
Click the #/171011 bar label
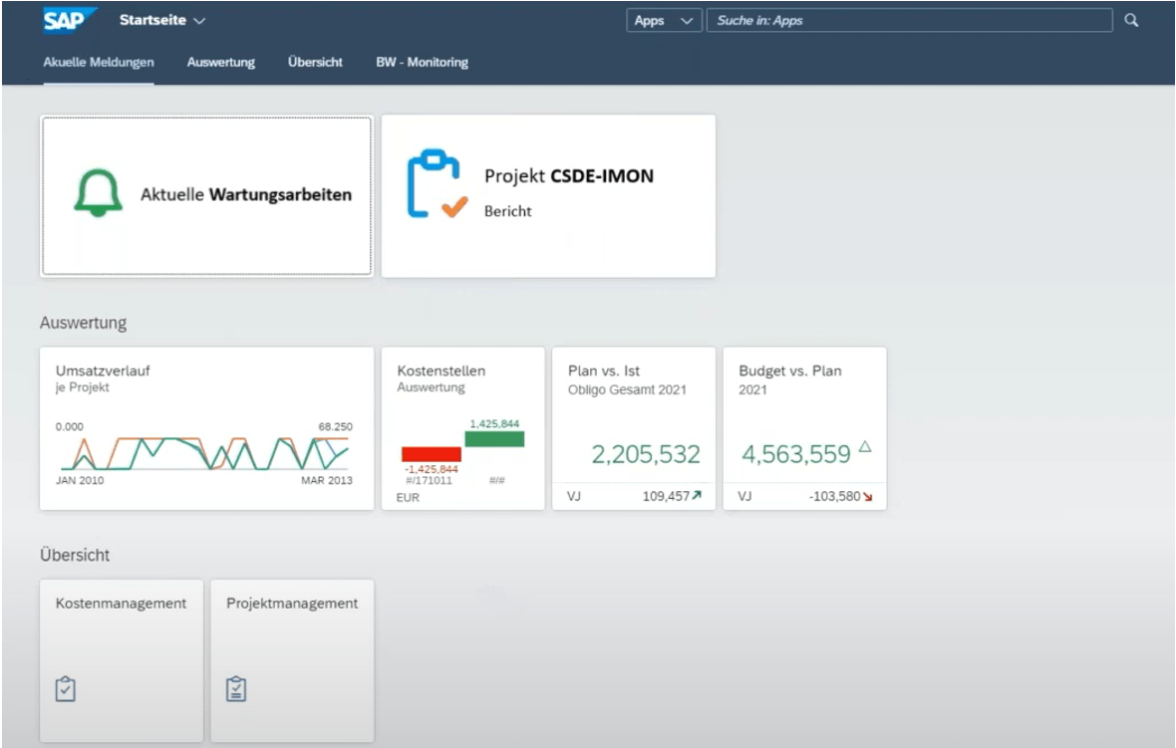coord(429,480)
